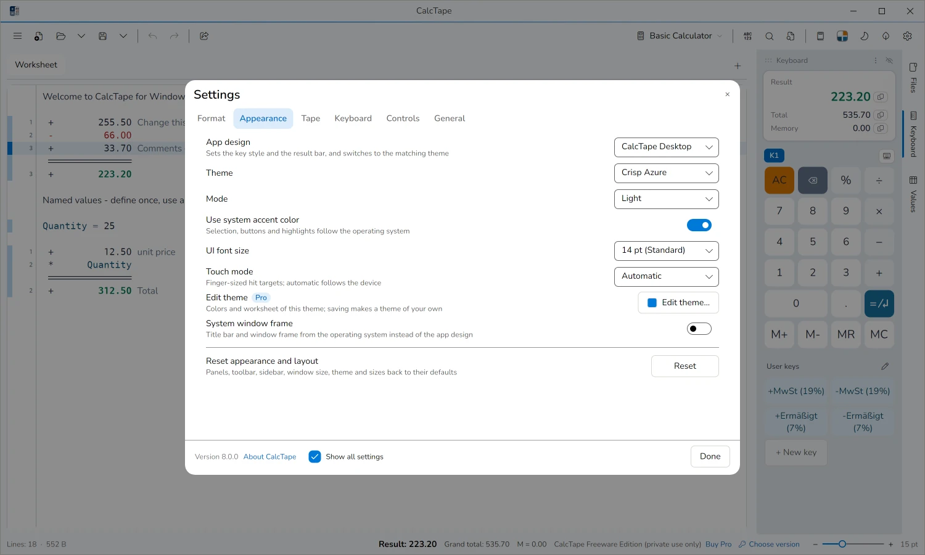
Task: Click the app design icon beside theme
Action: [820, 36]
